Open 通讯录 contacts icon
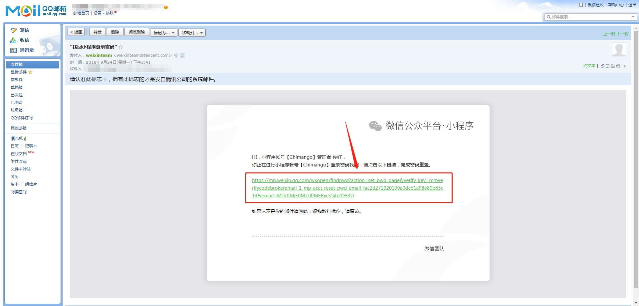 [x=13, y=50]
